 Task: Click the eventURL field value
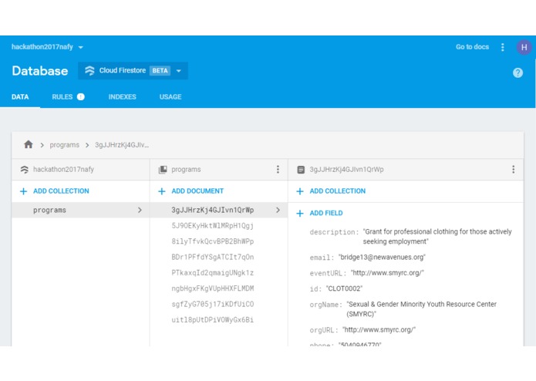coord(387,273)
